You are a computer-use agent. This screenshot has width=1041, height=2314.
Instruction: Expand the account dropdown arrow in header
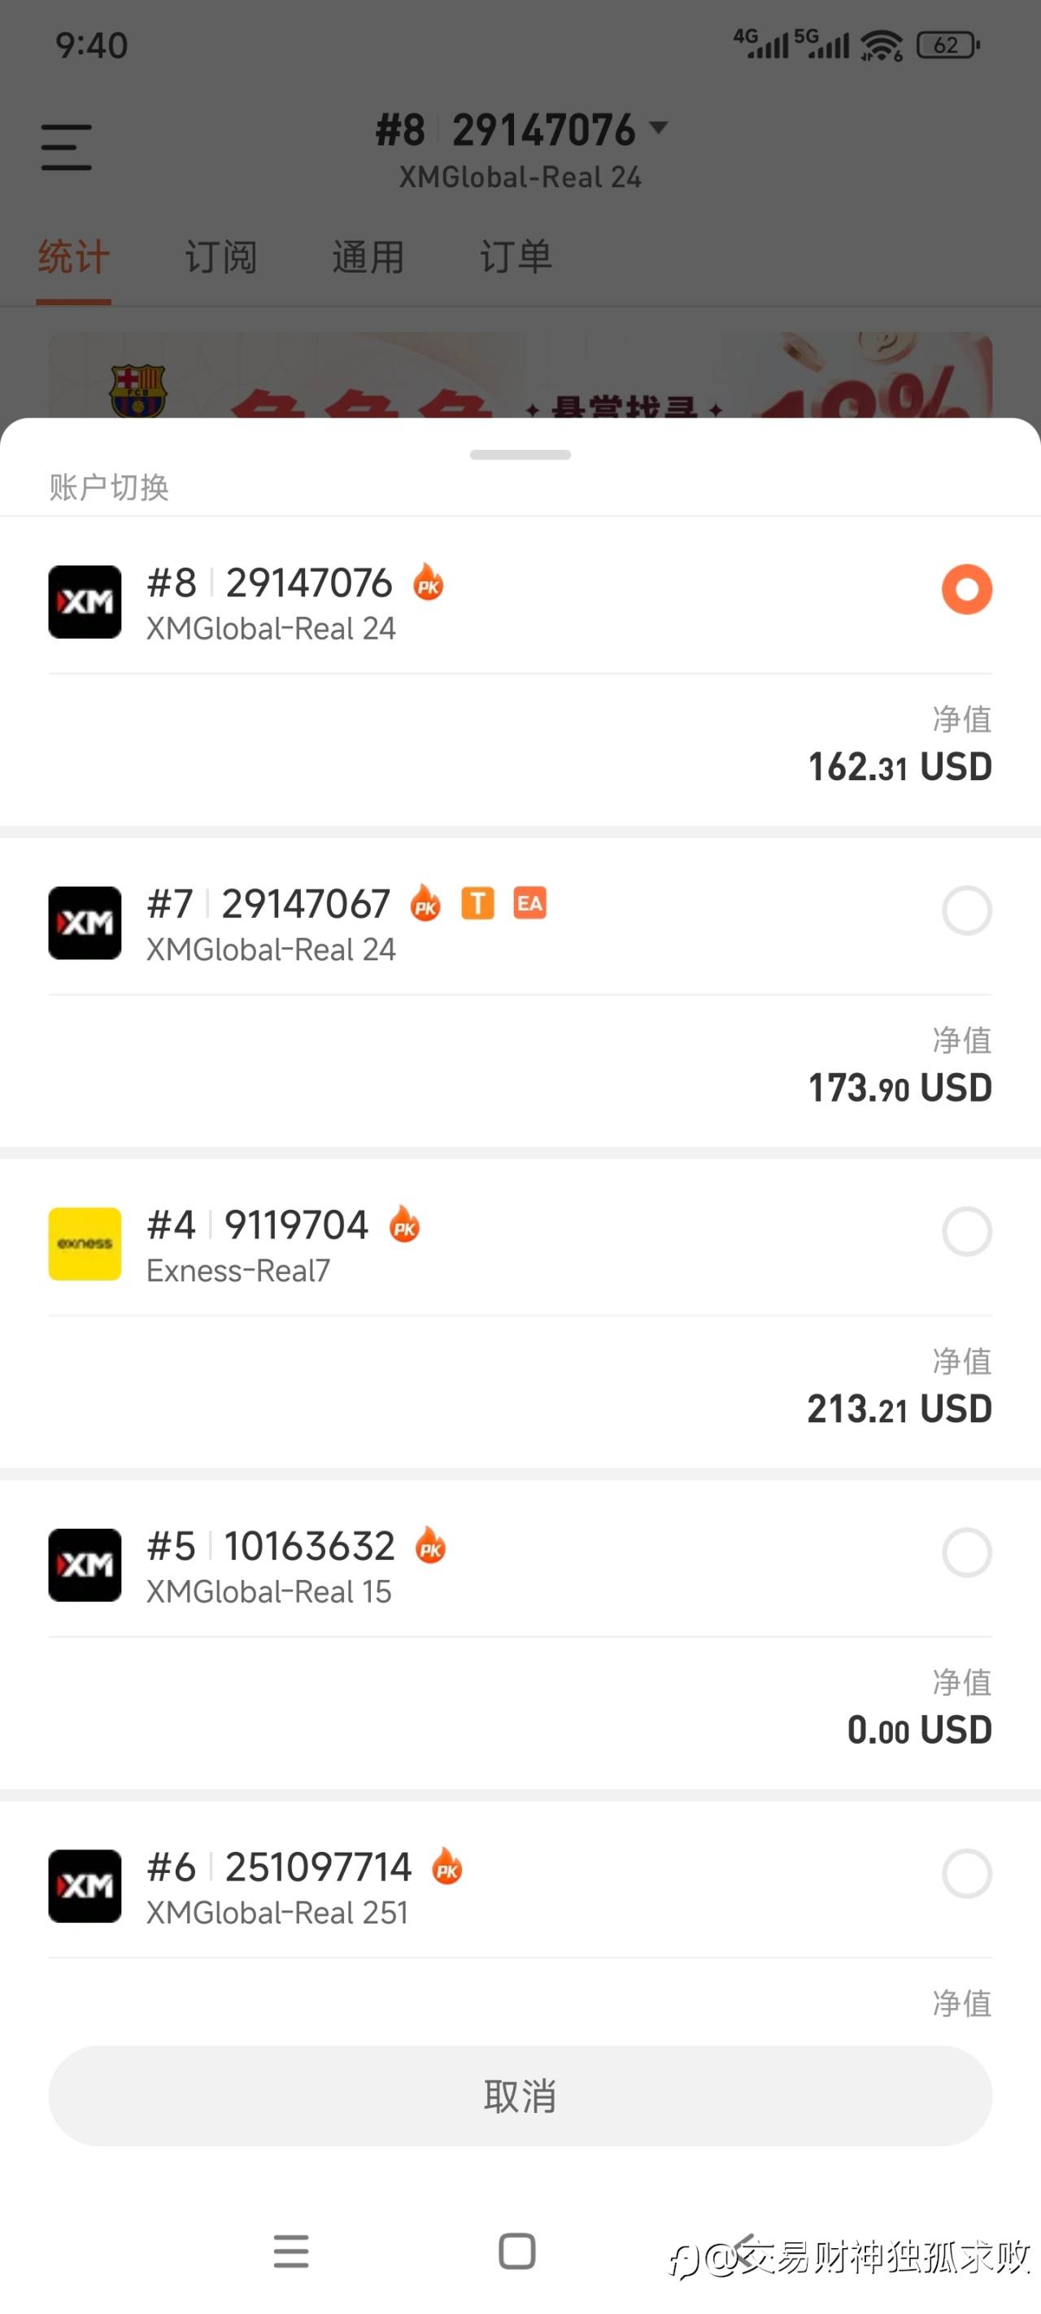[x=660, y=128]
